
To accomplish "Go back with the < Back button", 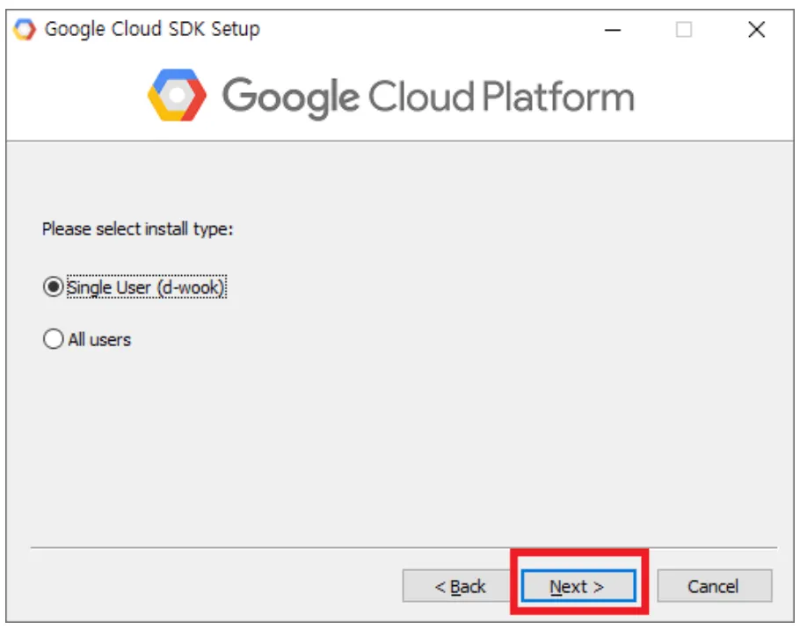I will coord(460,586).
